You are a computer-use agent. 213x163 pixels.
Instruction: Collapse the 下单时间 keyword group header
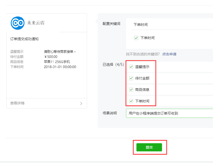point(141,25)
